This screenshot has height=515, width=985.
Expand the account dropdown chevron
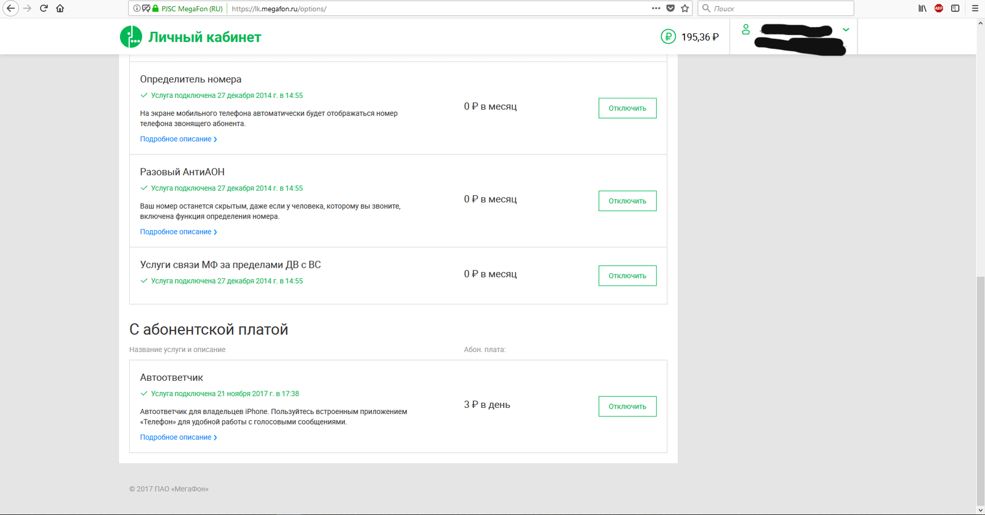(x=846, y=30)
